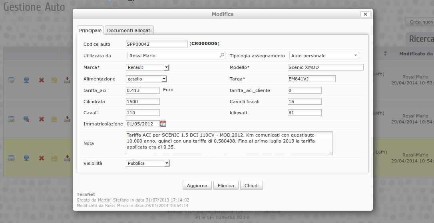
Task: Close the Modifica dialog with X
Action: point(365,14)
